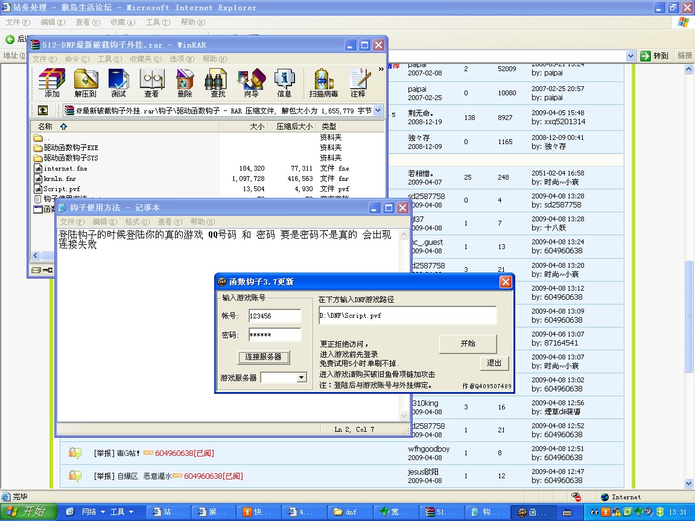Sort WinRAR list by 大小 column
The width and height of the screenshot is (695, 521).
coord(244,127)
